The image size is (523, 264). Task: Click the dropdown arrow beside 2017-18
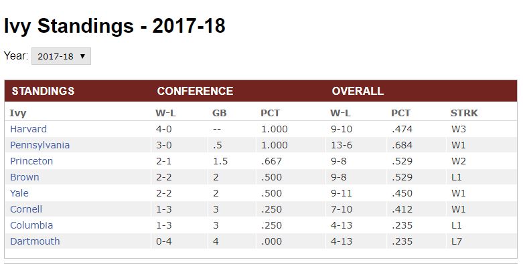pos(82,56)
